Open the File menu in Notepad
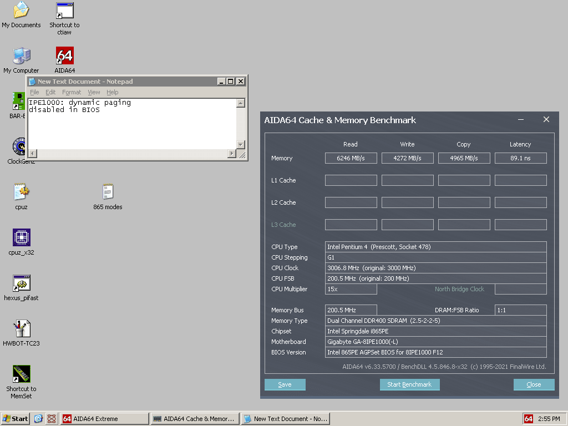Viewport: 568px width, 426px height. coord(34,92)
